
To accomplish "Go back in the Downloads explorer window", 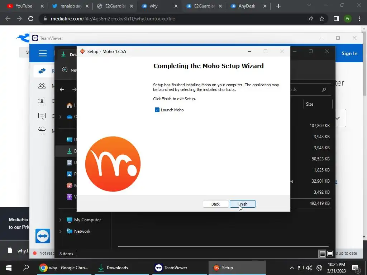I will [62, 90].
